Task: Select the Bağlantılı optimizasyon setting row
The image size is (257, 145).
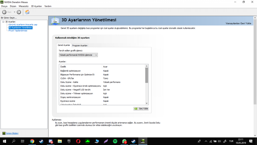Action: [102, 71]
